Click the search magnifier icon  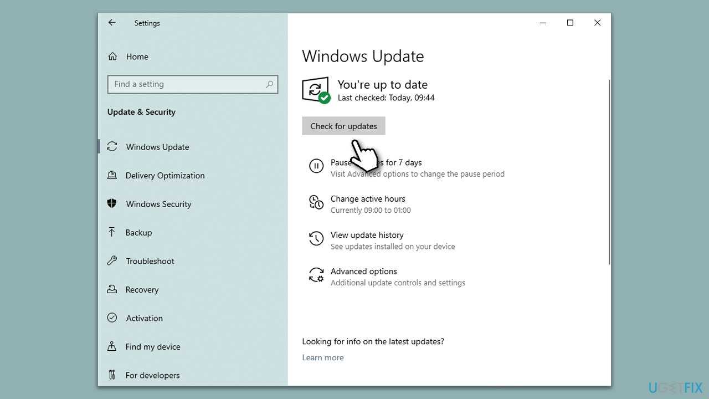[x=269, y=84]
